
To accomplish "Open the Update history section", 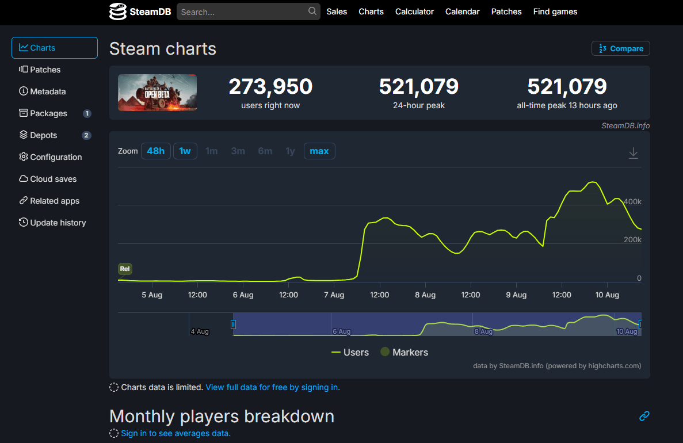I will 55,223.
